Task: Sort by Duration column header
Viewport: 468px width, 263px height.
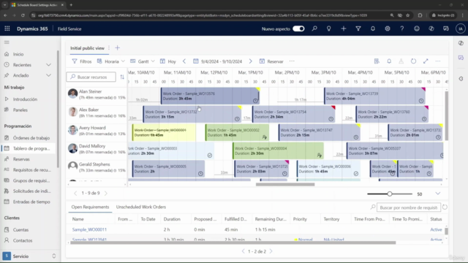Action: [172, 219]
